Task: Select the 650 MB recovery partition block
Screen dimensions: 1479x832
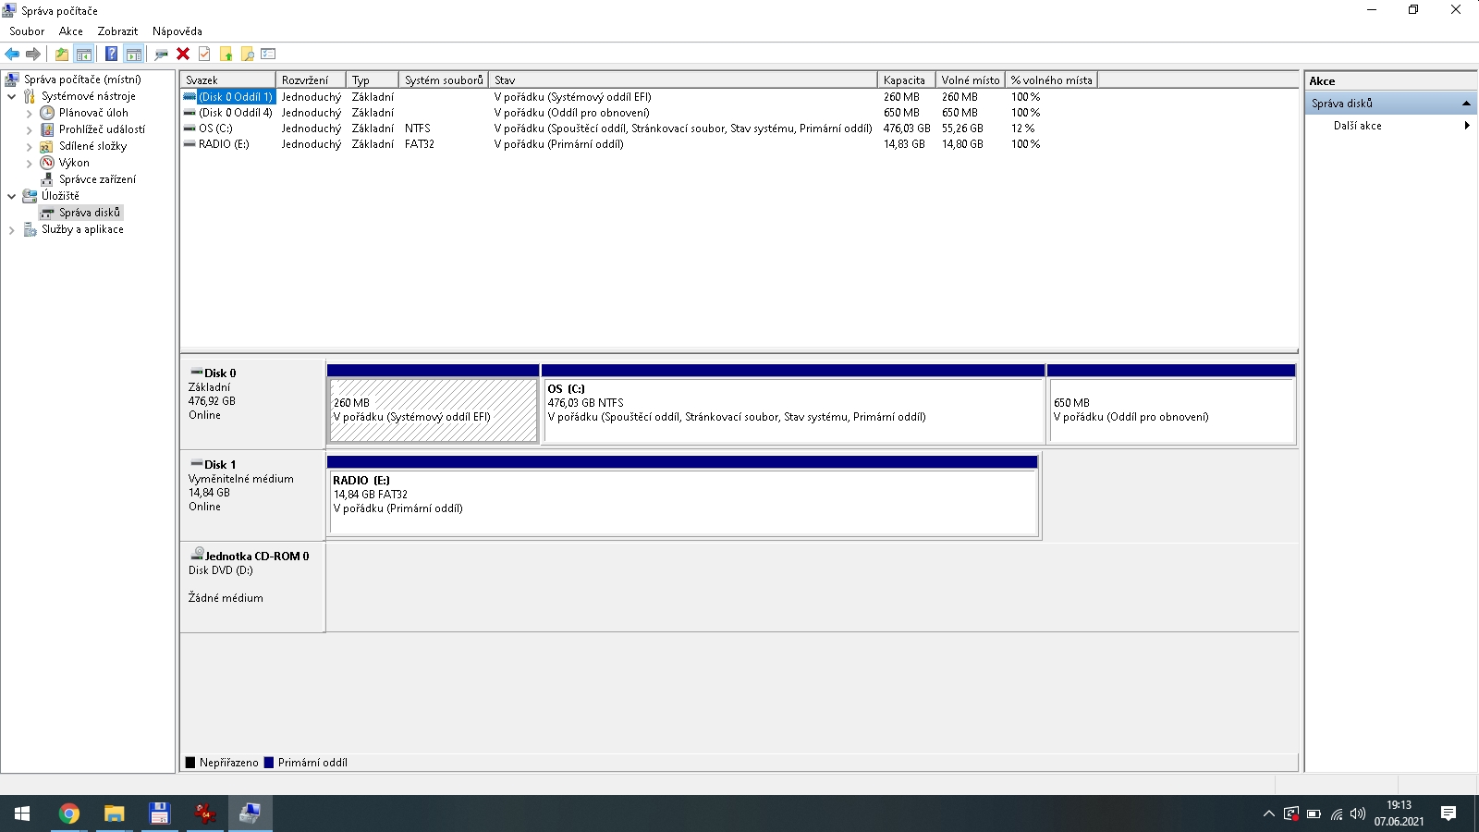Action: 1172,404
